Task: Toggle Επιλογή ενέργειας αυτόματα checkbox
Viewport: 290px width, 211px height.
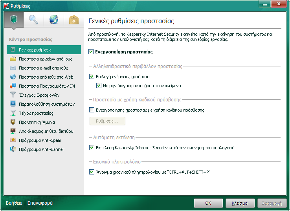Action: tap(92, 76)
